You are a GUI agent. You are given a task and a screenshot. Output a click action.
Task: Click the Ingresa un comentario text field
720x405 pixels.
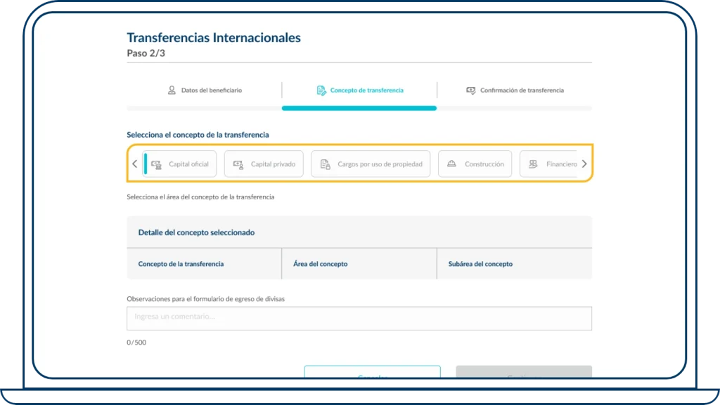[x=359, y=318]
